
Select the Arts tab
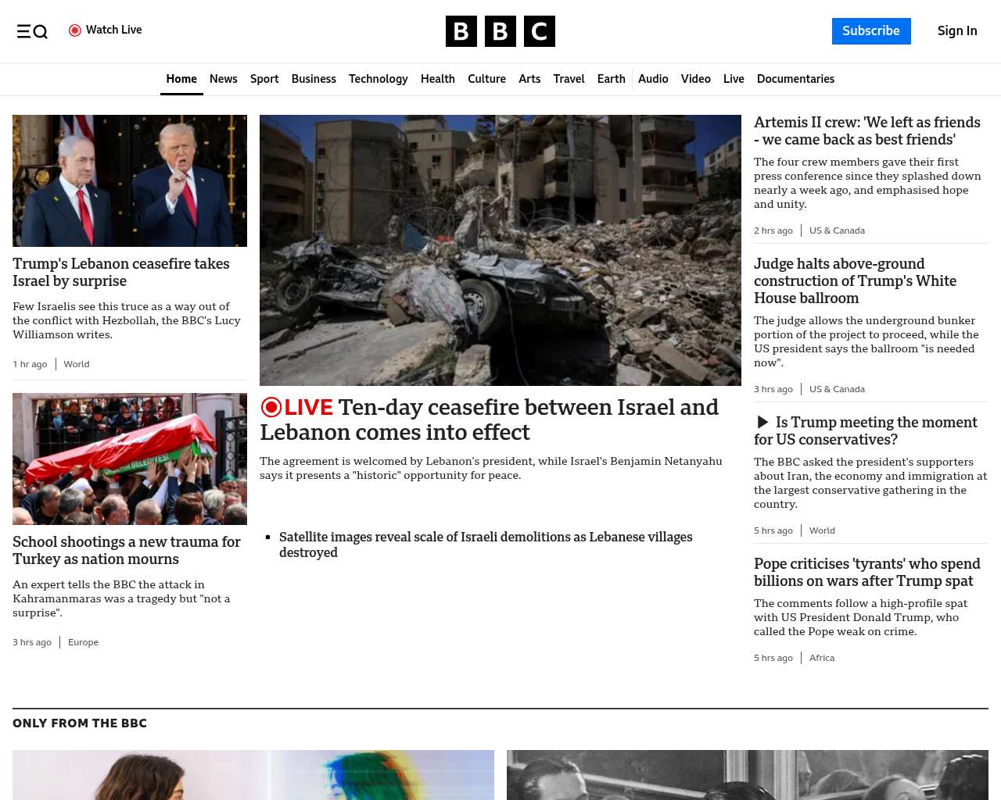pyautogui.click(x=529, y=79)
